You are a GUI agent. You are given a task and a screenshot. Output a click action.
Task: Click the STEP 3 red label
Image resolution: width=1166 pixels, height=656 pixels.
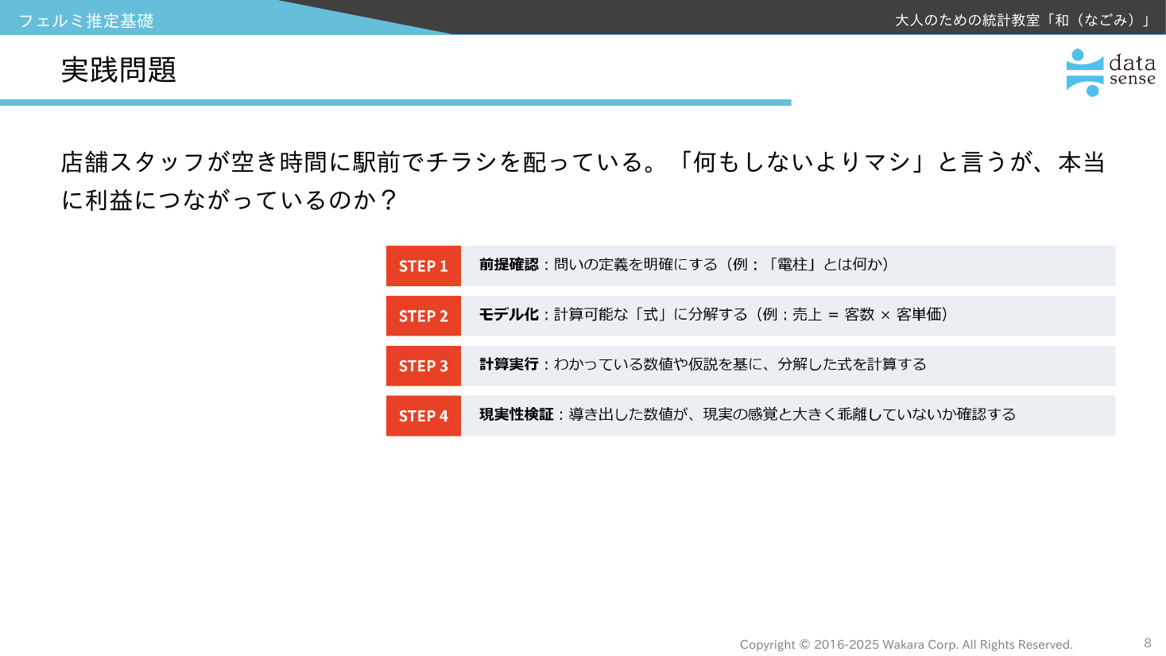(424, 366)
